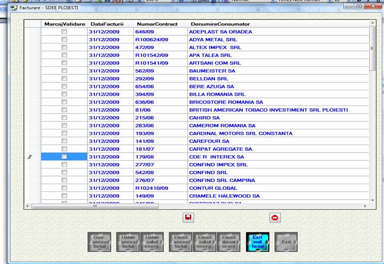Select the invoice date in ADEPLAST SA ORADEA row
This screenshot has width=384, height=264.
[x=104, y=32]
